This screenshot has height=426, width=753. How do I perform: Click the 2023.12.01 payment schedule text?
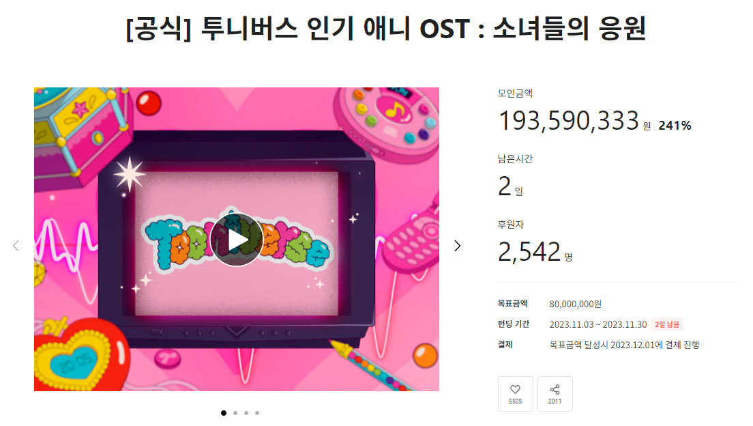coord(624,345)
